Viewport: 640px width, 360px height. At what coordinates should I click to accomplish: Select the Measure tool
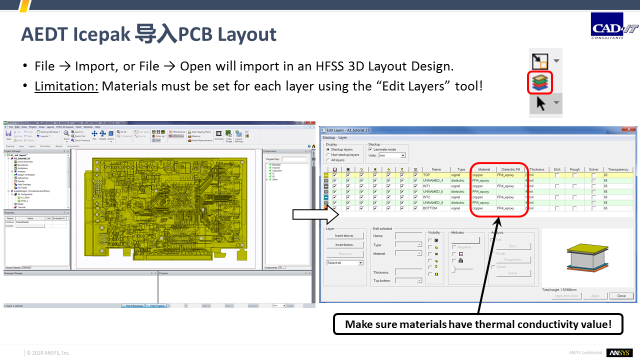(x=194, y=136)
